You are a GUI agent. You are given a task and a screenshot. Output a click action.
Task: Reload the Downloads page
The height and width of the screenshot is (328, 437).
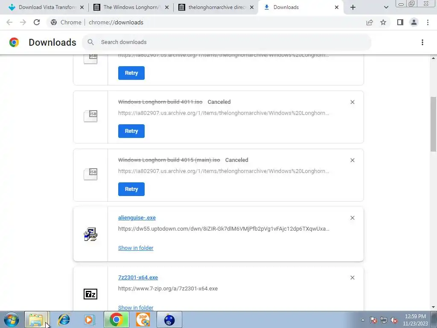(x=37, y=22)
